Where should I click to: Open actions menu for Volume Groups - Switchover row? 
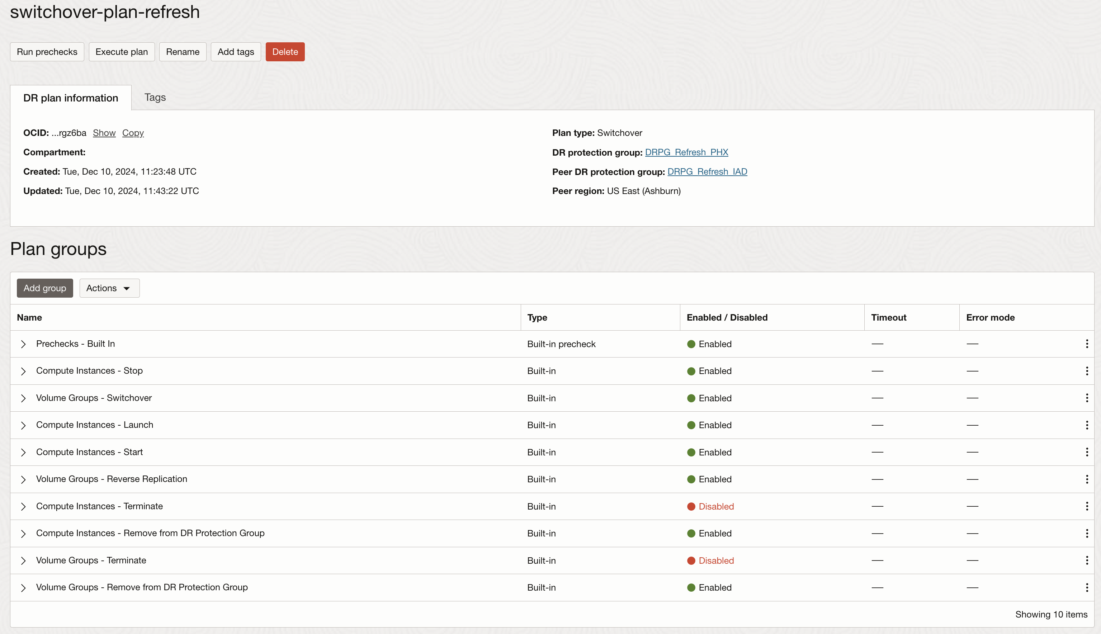tap(1087, 398)
